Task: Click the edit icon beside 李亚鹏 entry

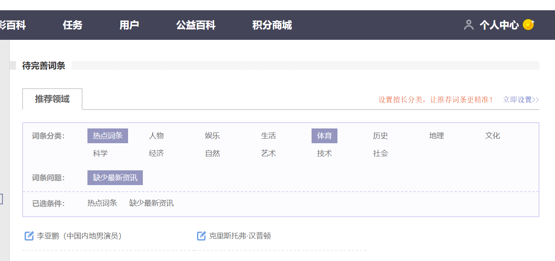Action: point(28,236)
